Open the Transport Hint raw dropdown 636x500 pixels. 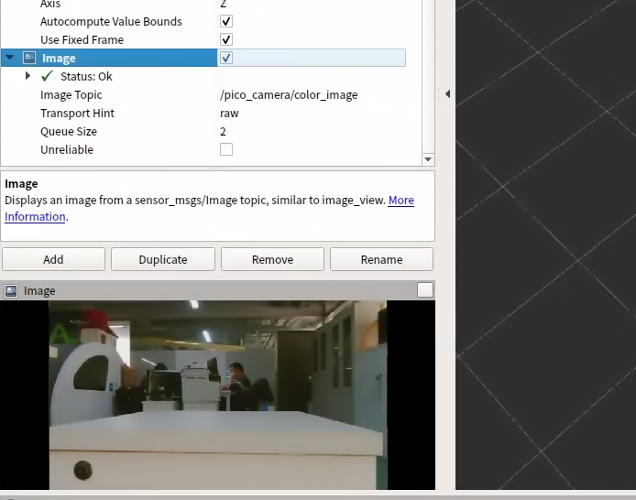point(312,113)
